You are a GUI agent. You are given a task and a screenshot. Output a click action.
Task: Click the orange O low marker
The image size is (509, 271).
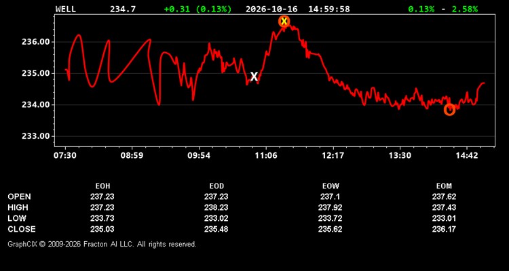tap(449, 110)
